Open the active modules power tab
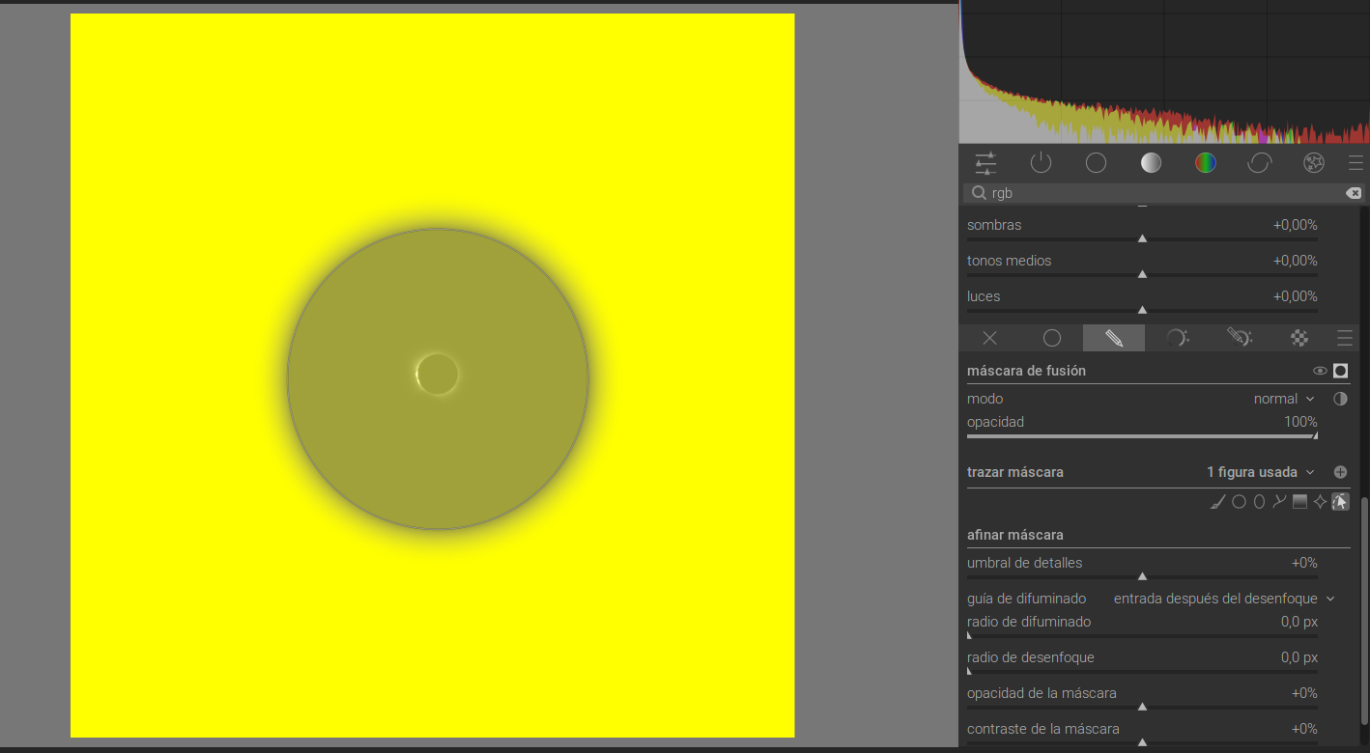This screenshot has height=753, width=1370. point(1041,162)
